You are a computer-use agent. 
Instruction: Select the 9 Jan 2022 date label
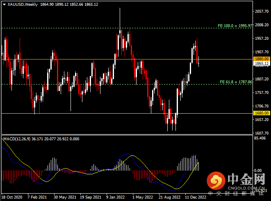[116, 196]
